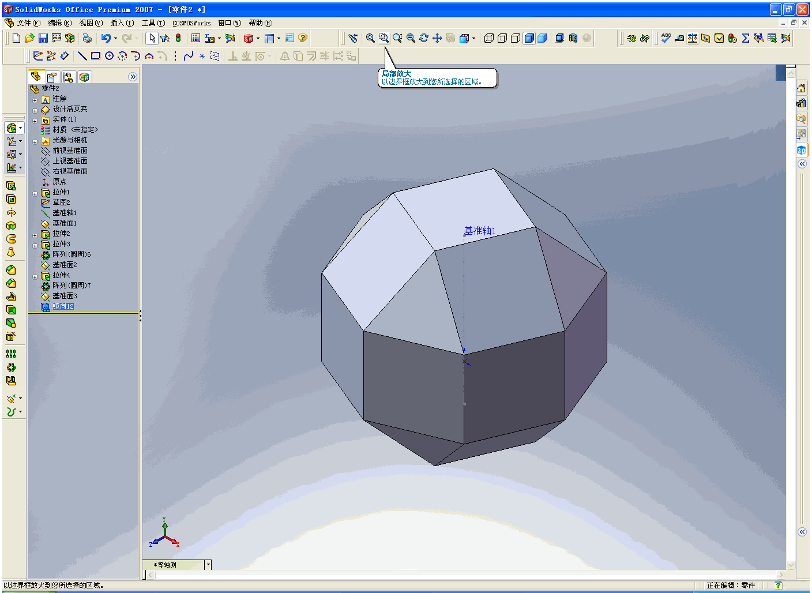The width and height of the screenshot is (812, 593).
Task: Open Equations via the sigma icon
Action: (x=746, y=38)
